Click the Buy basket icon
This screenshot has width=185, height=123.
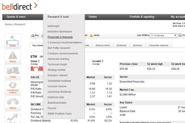(x=33, y=35)
